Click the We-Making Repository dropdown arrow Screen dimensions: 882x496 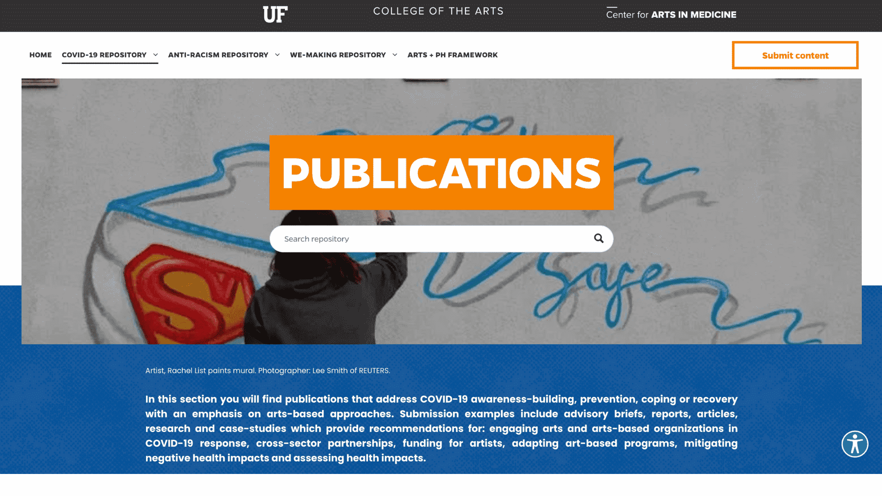(x=394, y=55)
